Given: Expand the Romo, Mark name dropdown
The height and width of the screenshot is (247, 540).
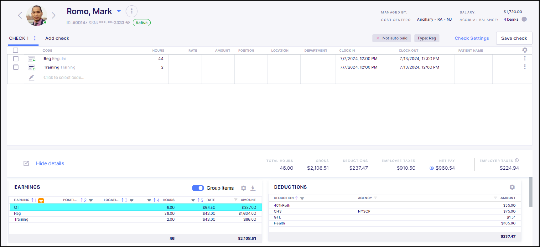Looking at the screenshot, I should click(x=119, y=11).
